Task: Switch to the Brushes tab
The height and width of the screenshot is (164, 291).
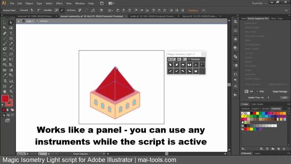Action: [x=266, y=108]
